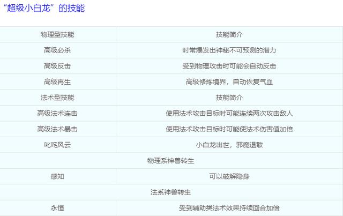Click the 技能简介 cell beside 物理型技能

pyautogui.click(x=229, y=35)
